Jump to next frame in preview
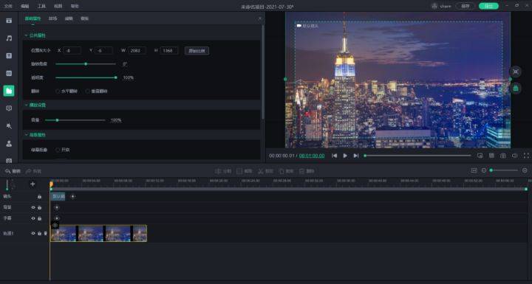This screenshot has height=284, width=532. pyautogui.click(x=356, y=156)
